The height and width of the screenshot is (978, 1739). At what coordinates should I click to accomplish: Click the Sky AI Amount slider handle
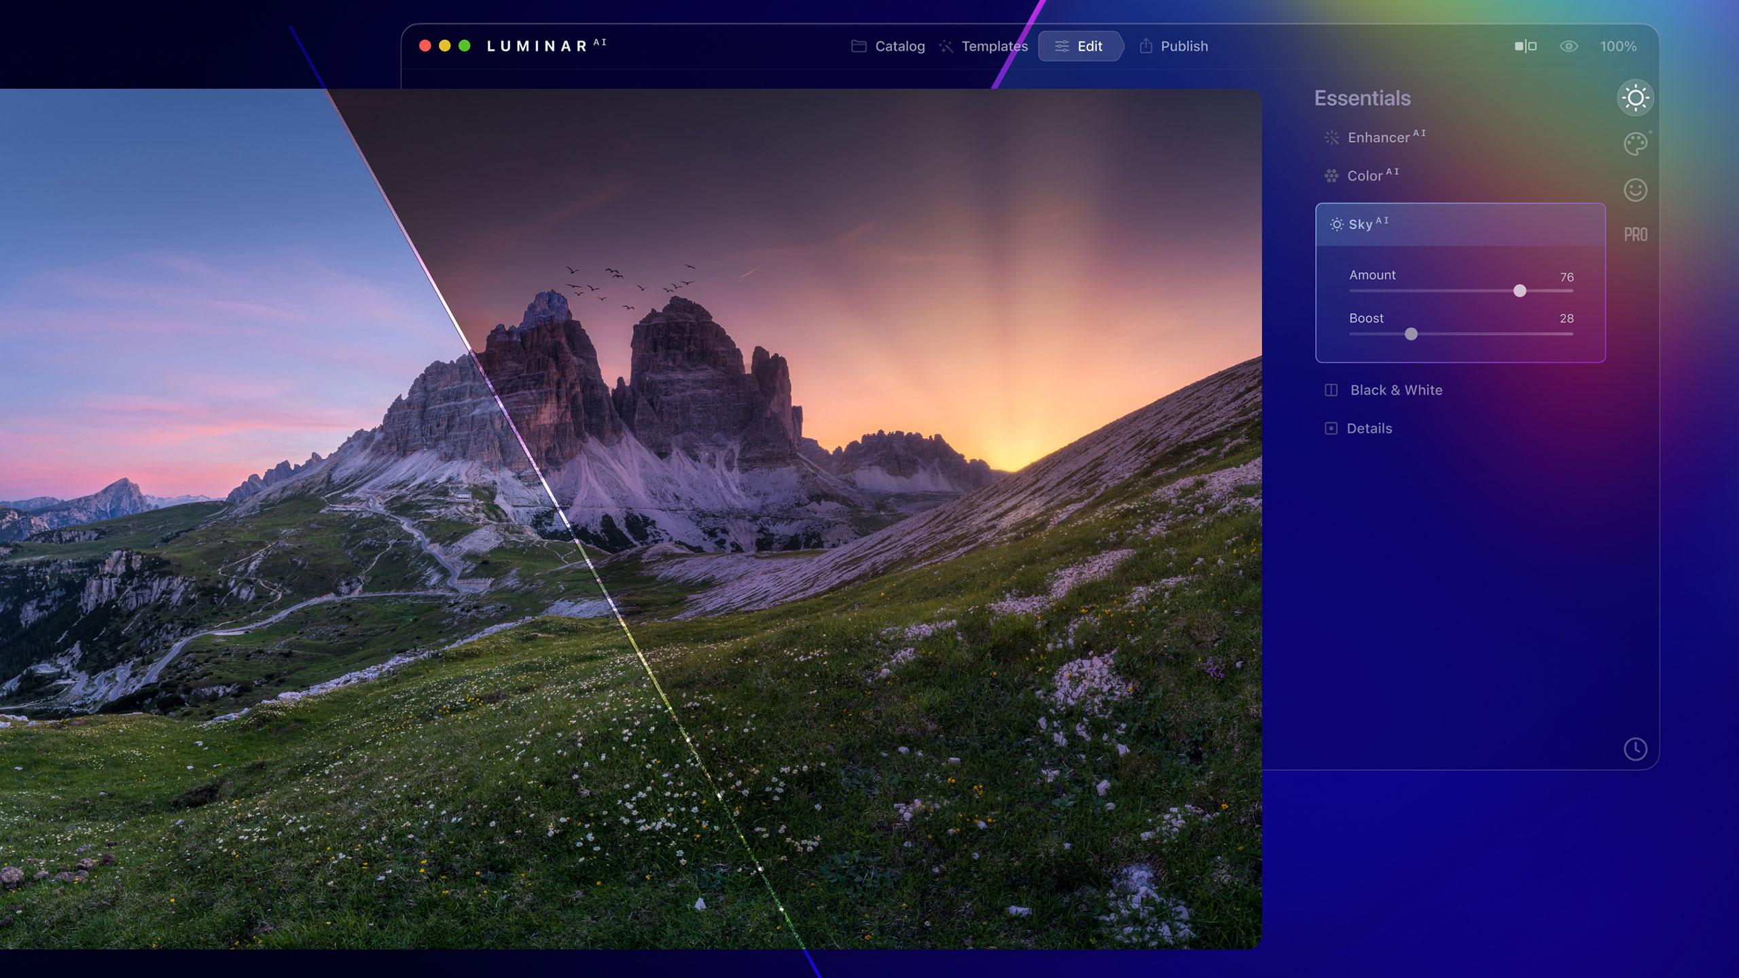click(x=1520, y=291)
